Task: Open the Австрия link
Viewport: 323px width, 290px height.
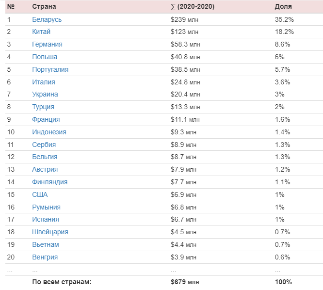Action: point(45,169)
